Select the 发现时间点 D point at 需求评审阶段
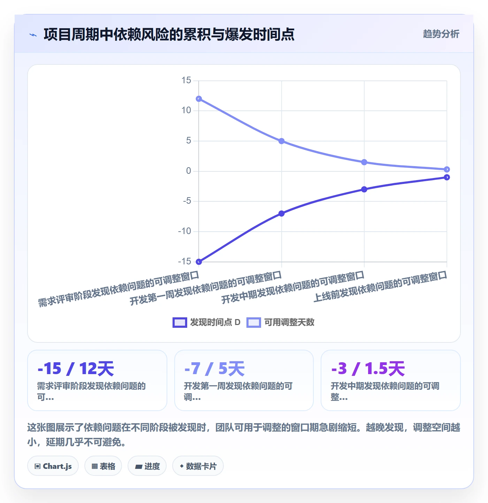Screen dimensions: 488x503 [x=199, y=262]
